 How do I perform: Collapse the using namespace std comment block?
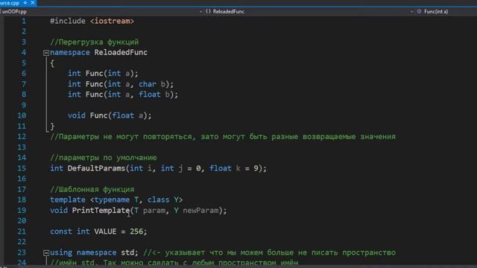[46, 253]
